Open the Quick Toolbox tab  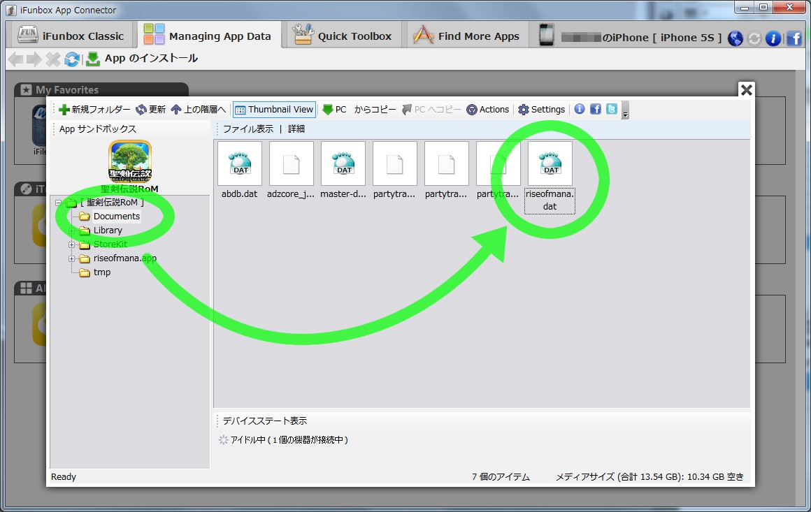coord(343,36)
